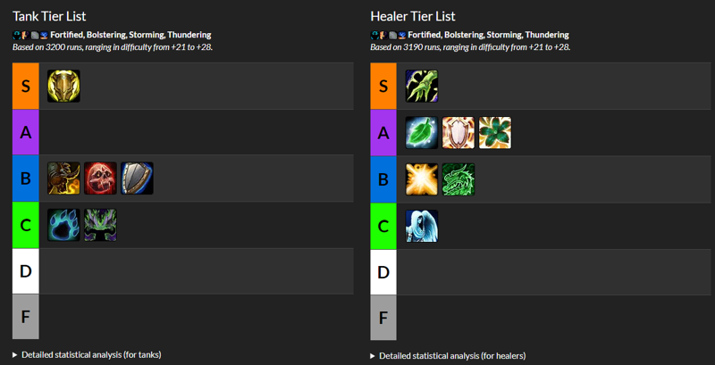Viewport: 715px width, 365px height.
Task: Select the Preservation Evoker green dragon icon
Action: [458, 179]
